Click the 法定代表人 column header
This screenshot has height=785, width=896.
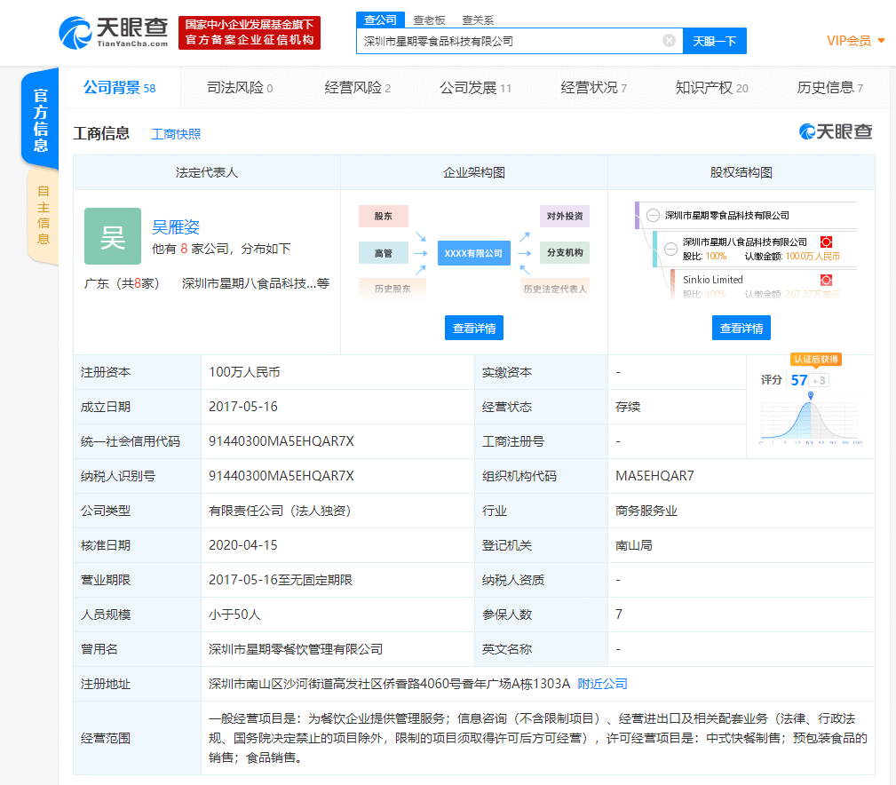coord(207,172)
